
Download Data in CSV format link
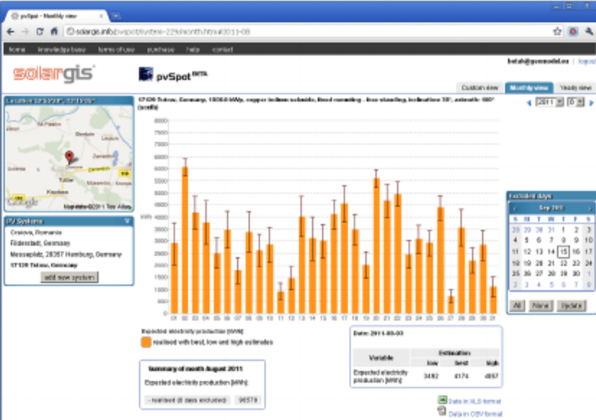pyautogui.click(x=476, y=414)
